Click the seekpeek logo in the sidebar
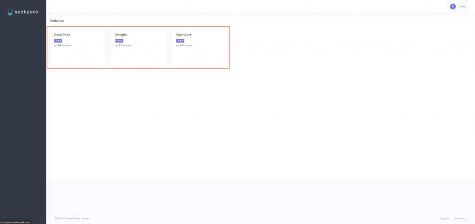The image size is (475, 224). pos(23,12)
